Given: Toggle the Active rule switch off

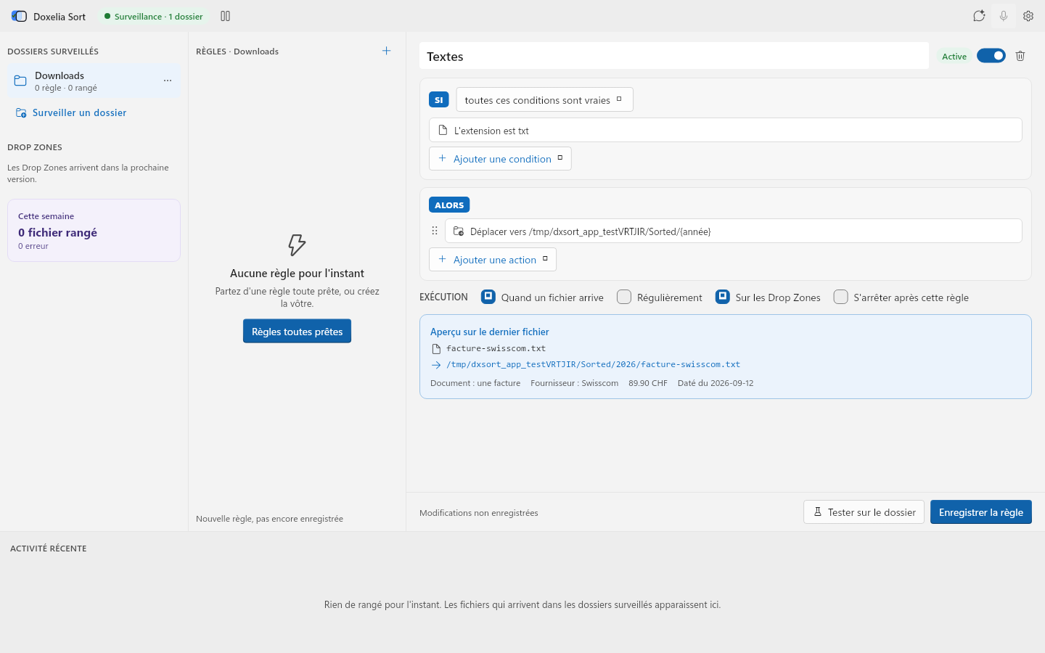Looking at the screenshot, I should point(991,56).
